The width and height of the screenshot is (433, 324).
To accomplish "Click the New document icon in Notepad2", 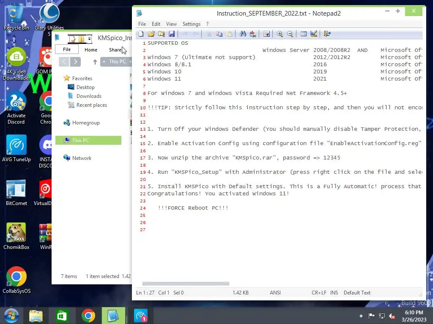I will [x=141, y=34].
